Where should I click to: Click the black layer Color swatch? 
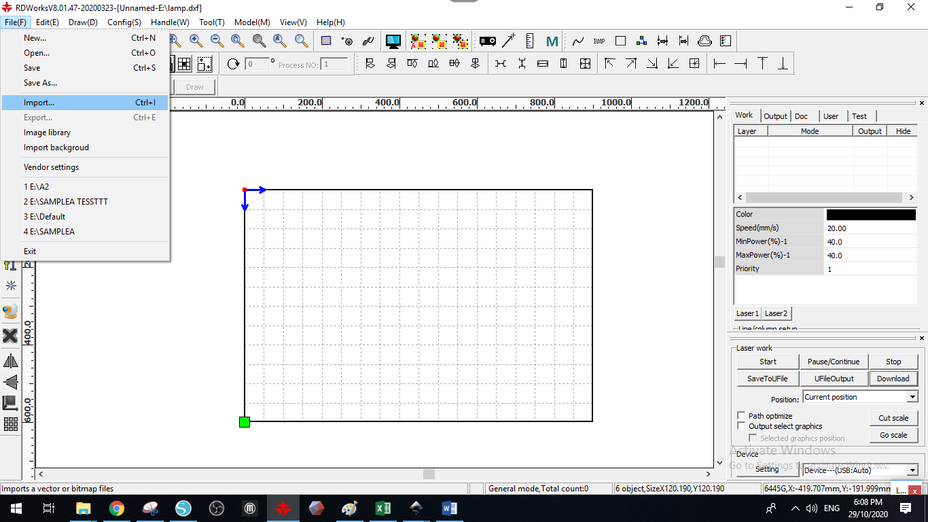coord(871,215)
